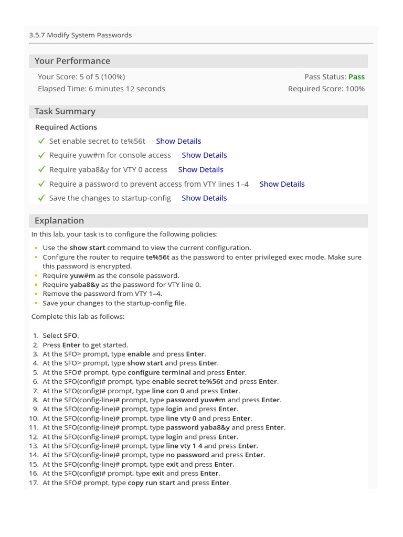
Task: Click the checkmark for VTY lines 1–4 task
Action: point(41,184)
